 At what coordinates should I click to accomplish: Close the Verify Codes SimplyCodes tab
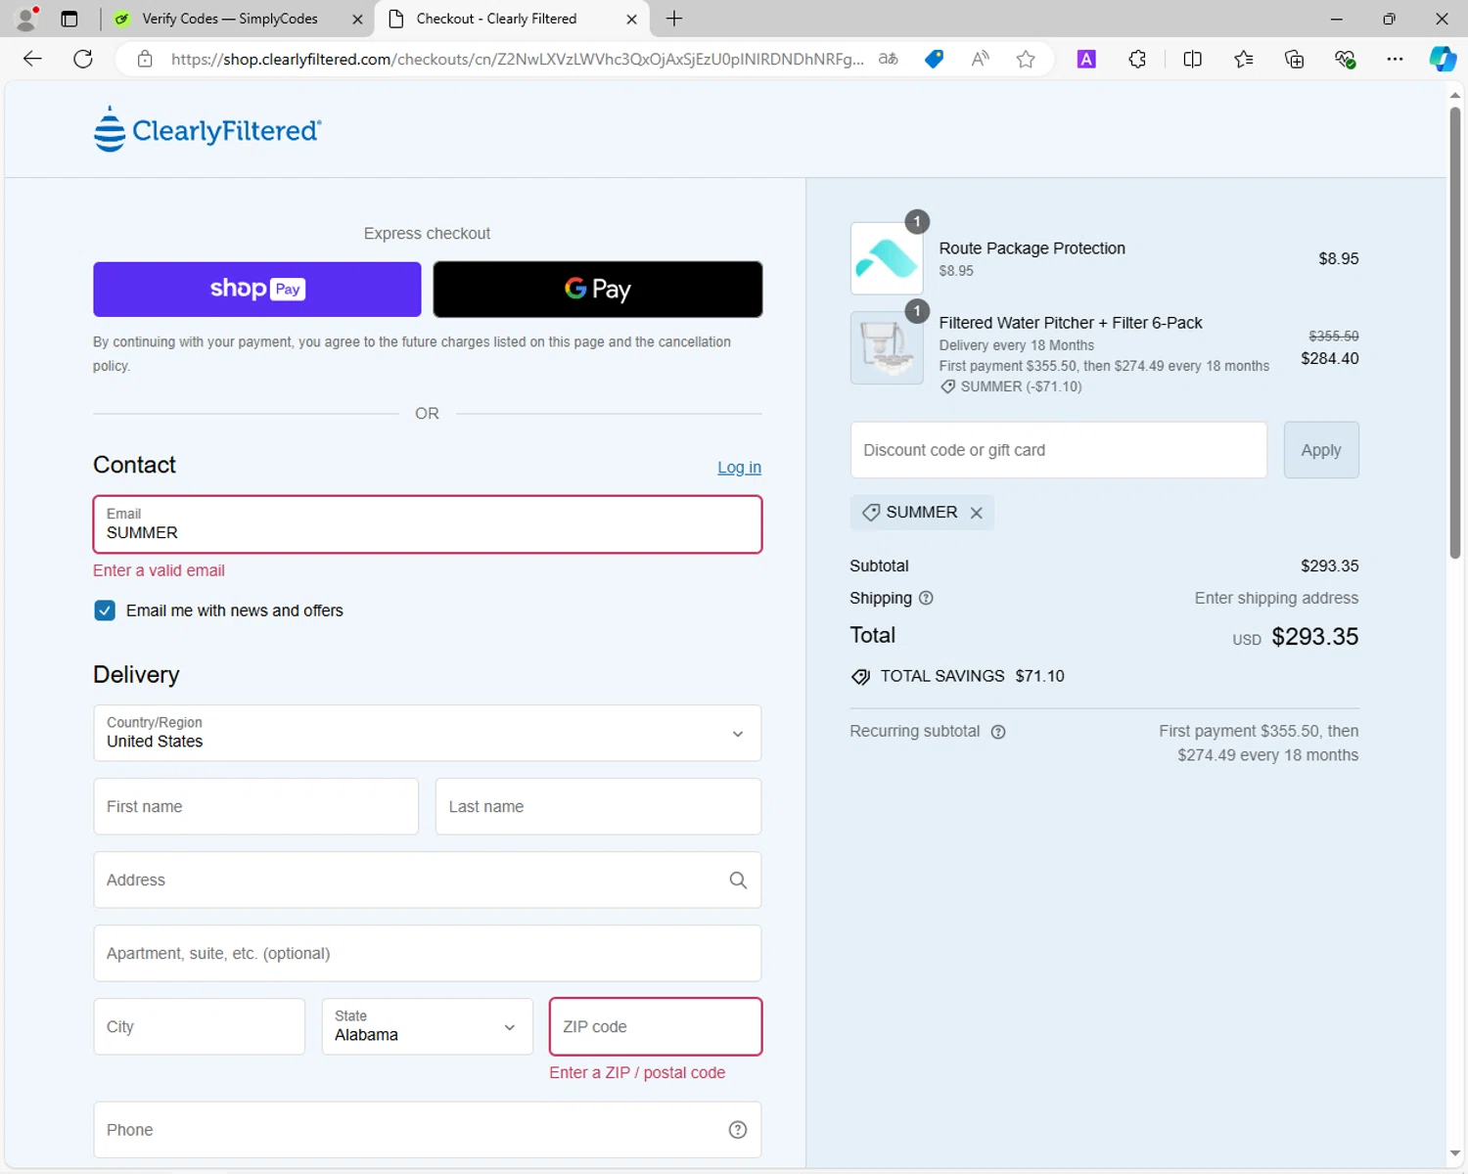tap(357, 19)
